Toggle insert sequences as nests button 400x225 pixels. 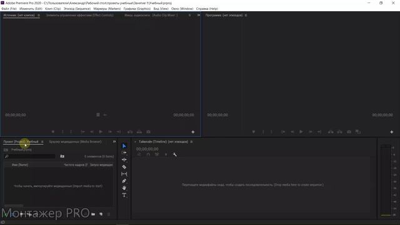pyautogui.click(x=139, y=154)
